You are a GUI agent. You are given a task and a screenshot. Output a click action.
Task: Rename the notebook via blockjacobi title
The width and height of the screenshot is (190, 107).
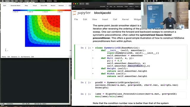102,13
